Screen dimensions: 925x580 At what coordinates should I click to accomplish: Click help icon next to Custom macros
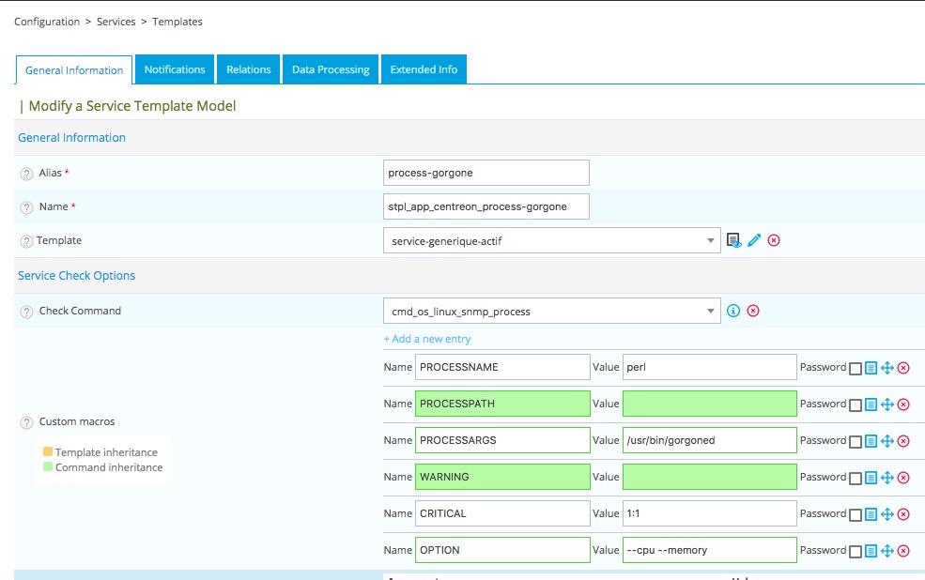click(26, 422)
